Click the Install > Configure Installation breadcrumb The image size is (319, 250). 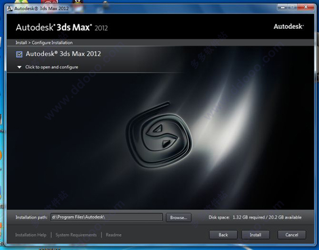click(x=44, y=42)
